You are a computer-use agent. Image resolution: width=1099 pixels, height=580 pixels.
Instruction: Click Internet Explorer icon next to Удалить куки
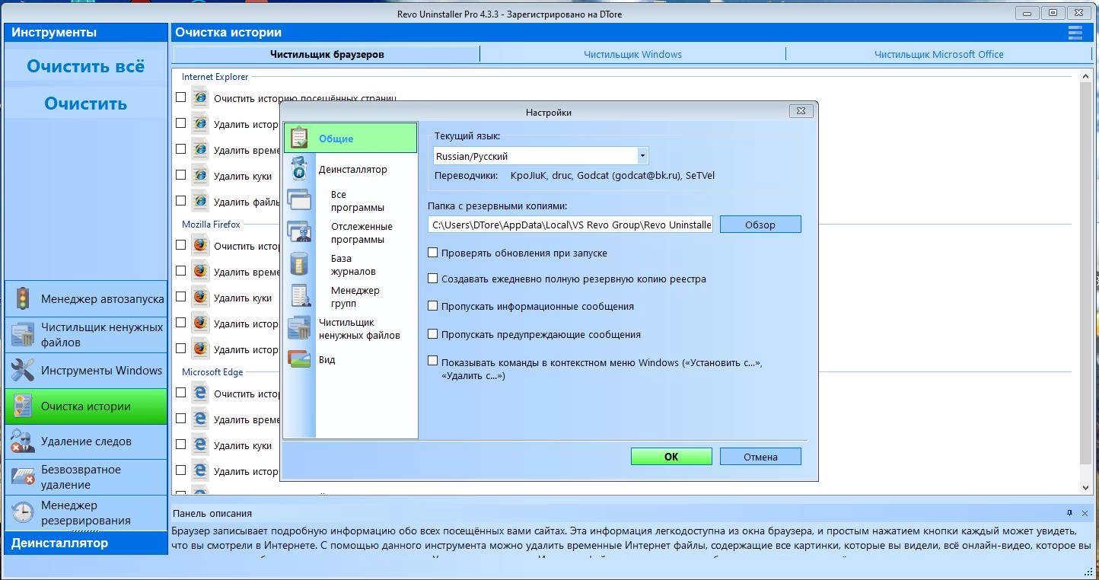[200, 175]
